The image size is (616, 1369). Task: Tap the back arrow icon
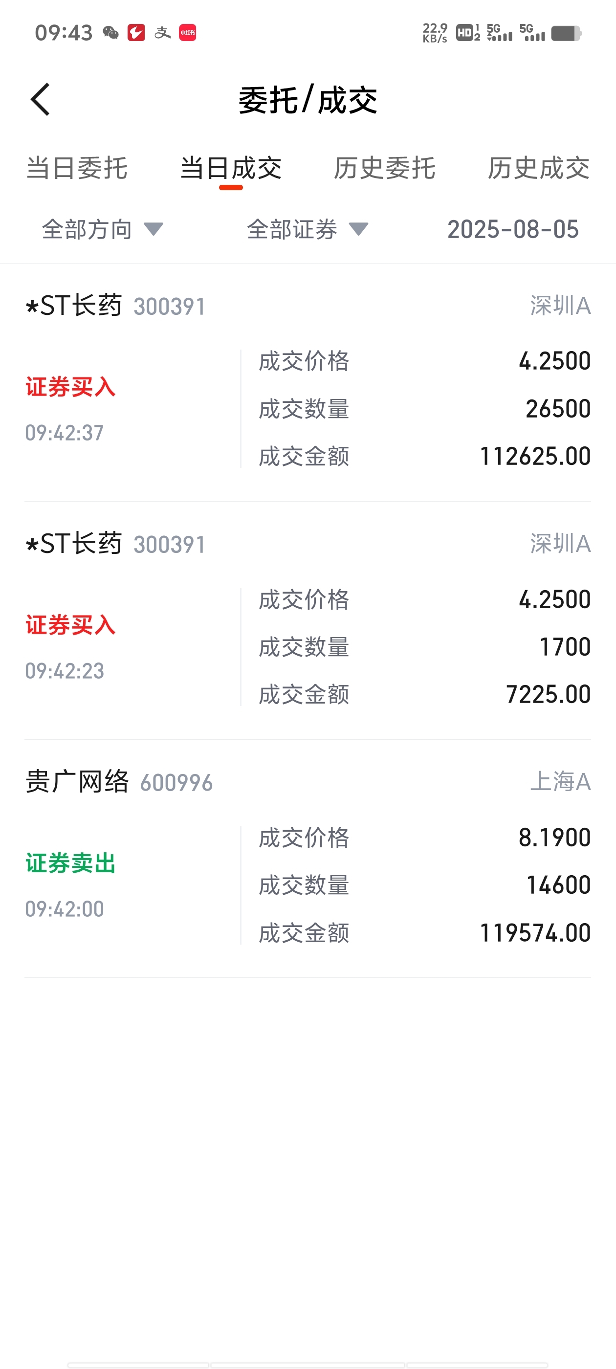point(41,99)
